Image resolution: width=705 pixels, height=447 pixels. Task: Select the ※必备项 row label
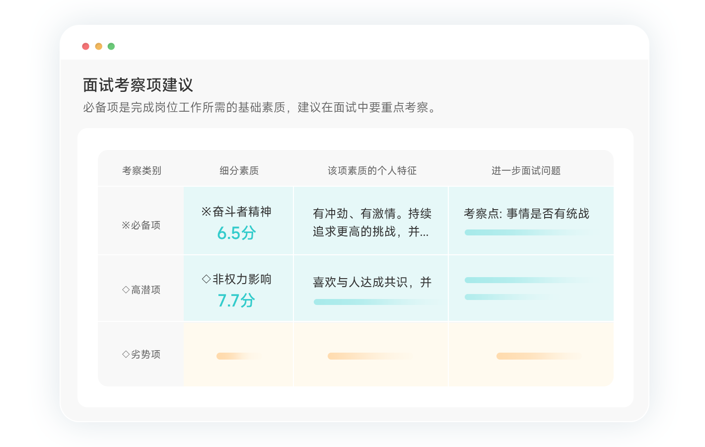tap(141, 225)
